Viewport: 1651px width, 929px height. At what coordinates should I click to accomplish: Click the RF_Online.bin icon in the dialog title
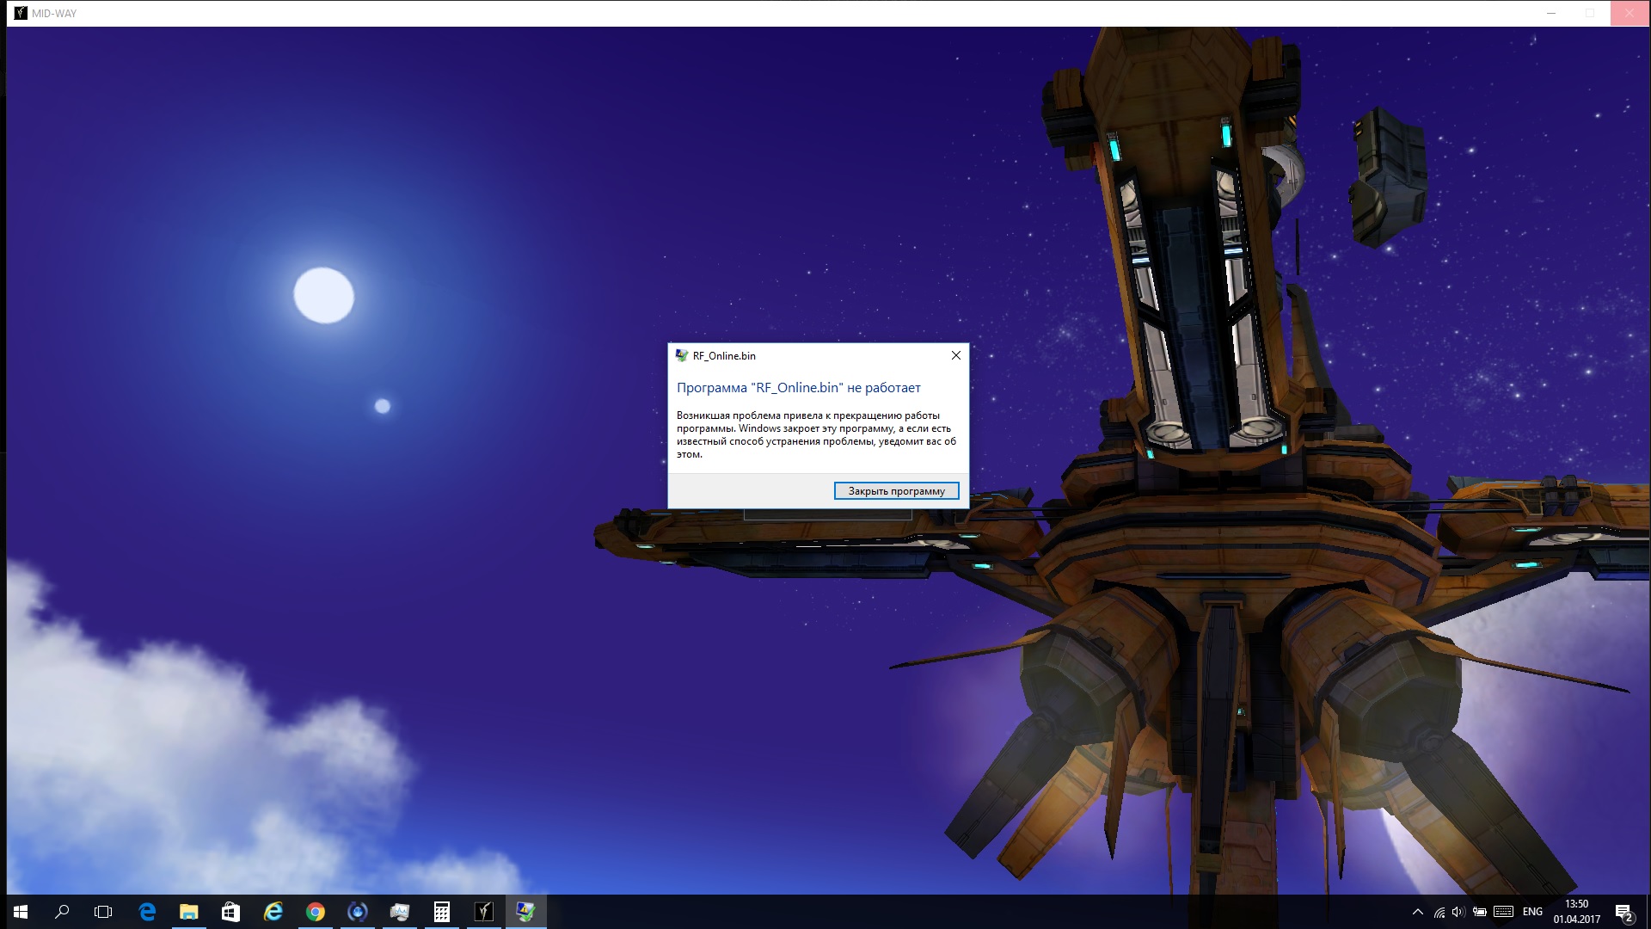[x=682, y=355]
